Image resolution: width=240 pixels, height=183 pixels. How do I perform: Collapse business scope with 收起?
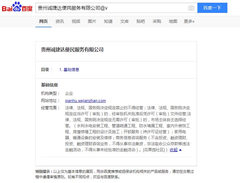pyautogui.click(x=174, y=150)
